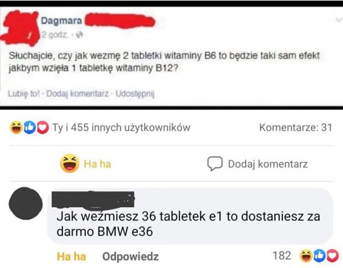Toggle the Ha ha reaction under the comment

pos(71,256)
